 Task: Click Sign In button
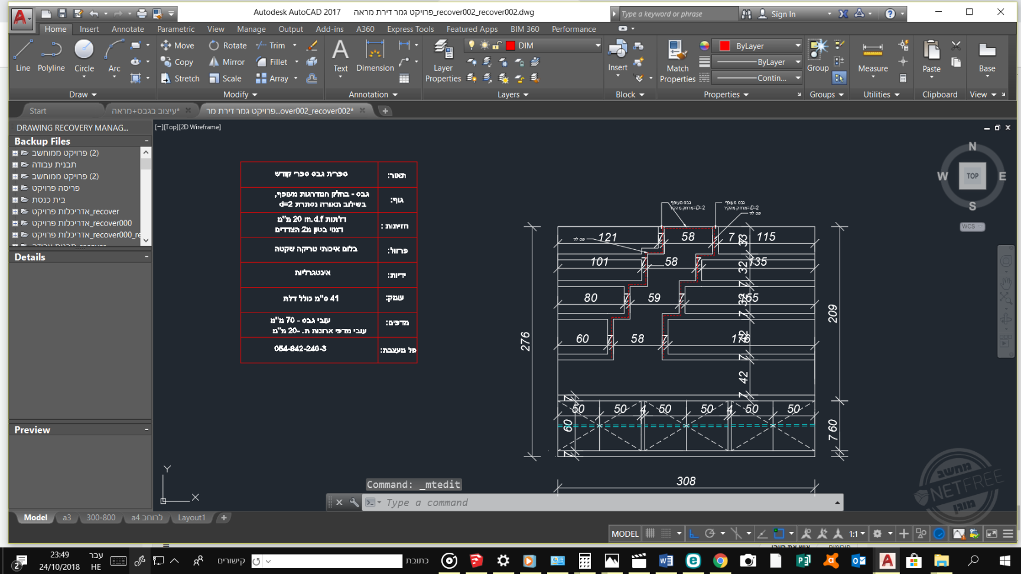click(x=783, y=14)
